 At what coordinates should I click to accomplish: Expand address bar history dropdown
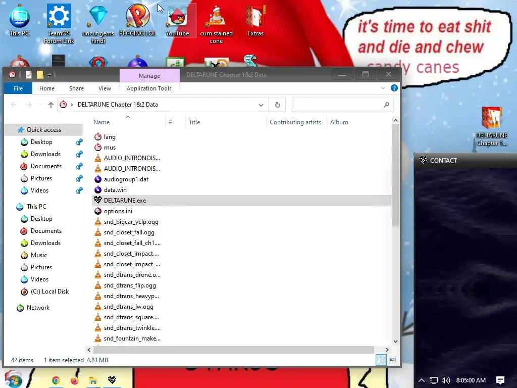pyautogui.click(x=261, y=105)
